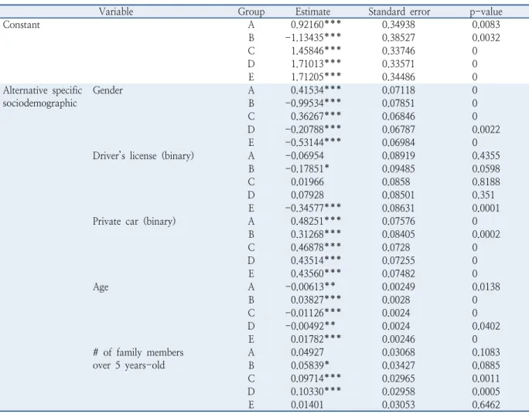Select estimate value 0.31268***
Screen dimensions: 529x414
tap(316, 235)
